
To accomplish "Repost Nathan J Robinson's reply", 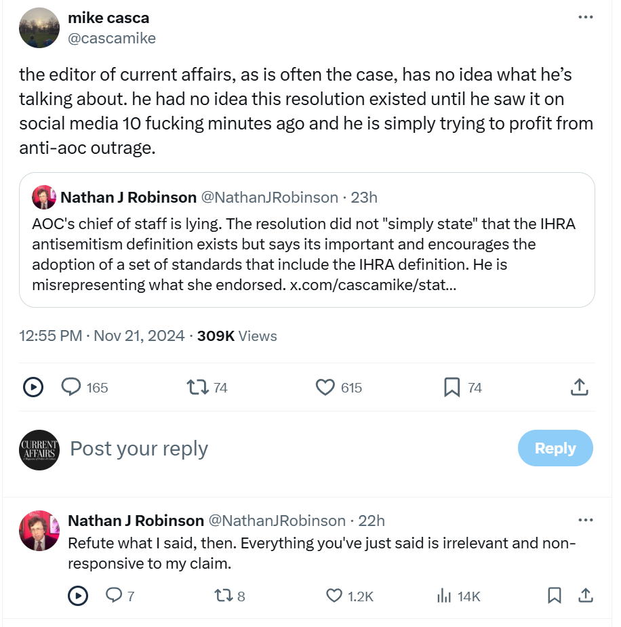I will coord(222,596).
